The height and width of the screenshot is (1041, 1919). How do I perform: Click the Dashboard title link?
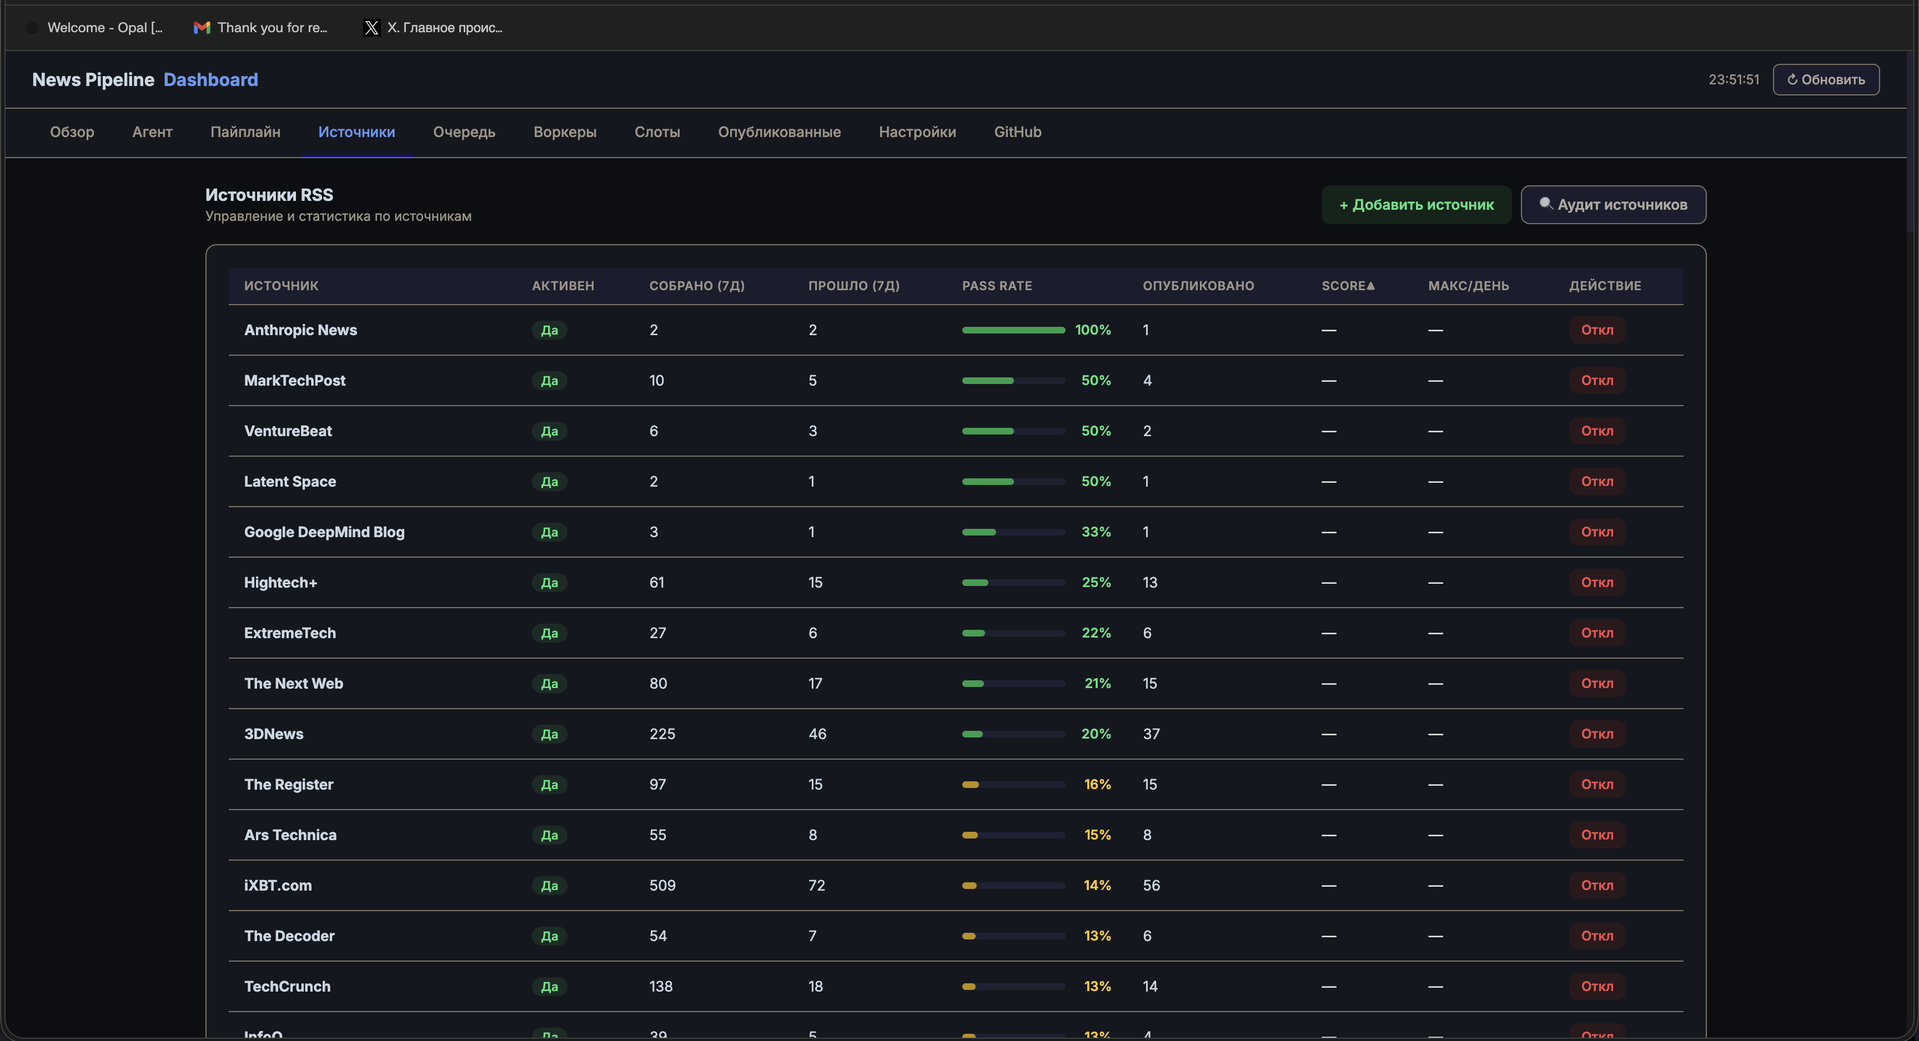(x=210, y=80)
